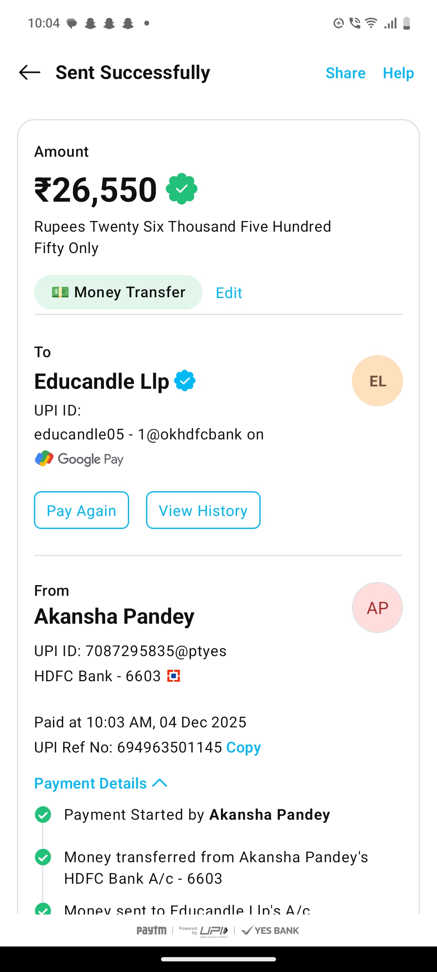The height and width of the screenshot is (972, 437).
Task: Tap the Money Transfer category chip
Action: click(x=118, y=292)
